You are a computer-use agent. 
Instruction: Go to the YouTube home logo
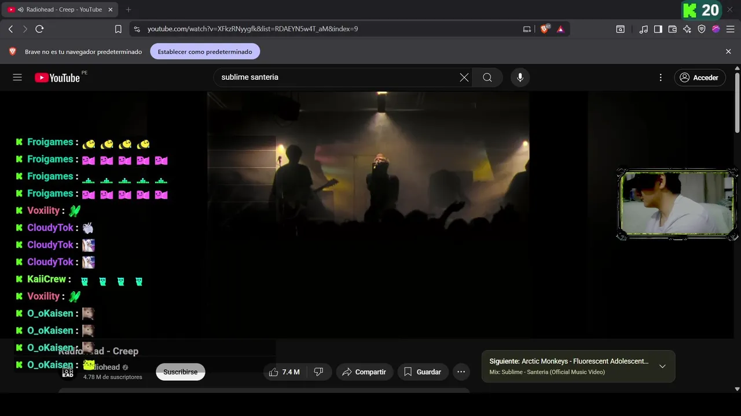coord(57,77)
